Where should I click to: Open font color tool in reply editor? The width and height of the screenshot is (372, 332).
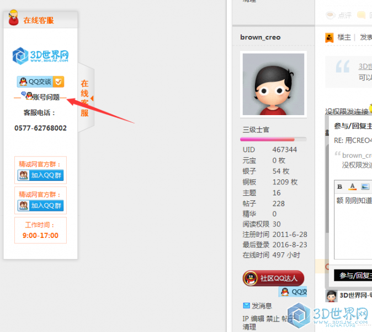click(353, 186)
